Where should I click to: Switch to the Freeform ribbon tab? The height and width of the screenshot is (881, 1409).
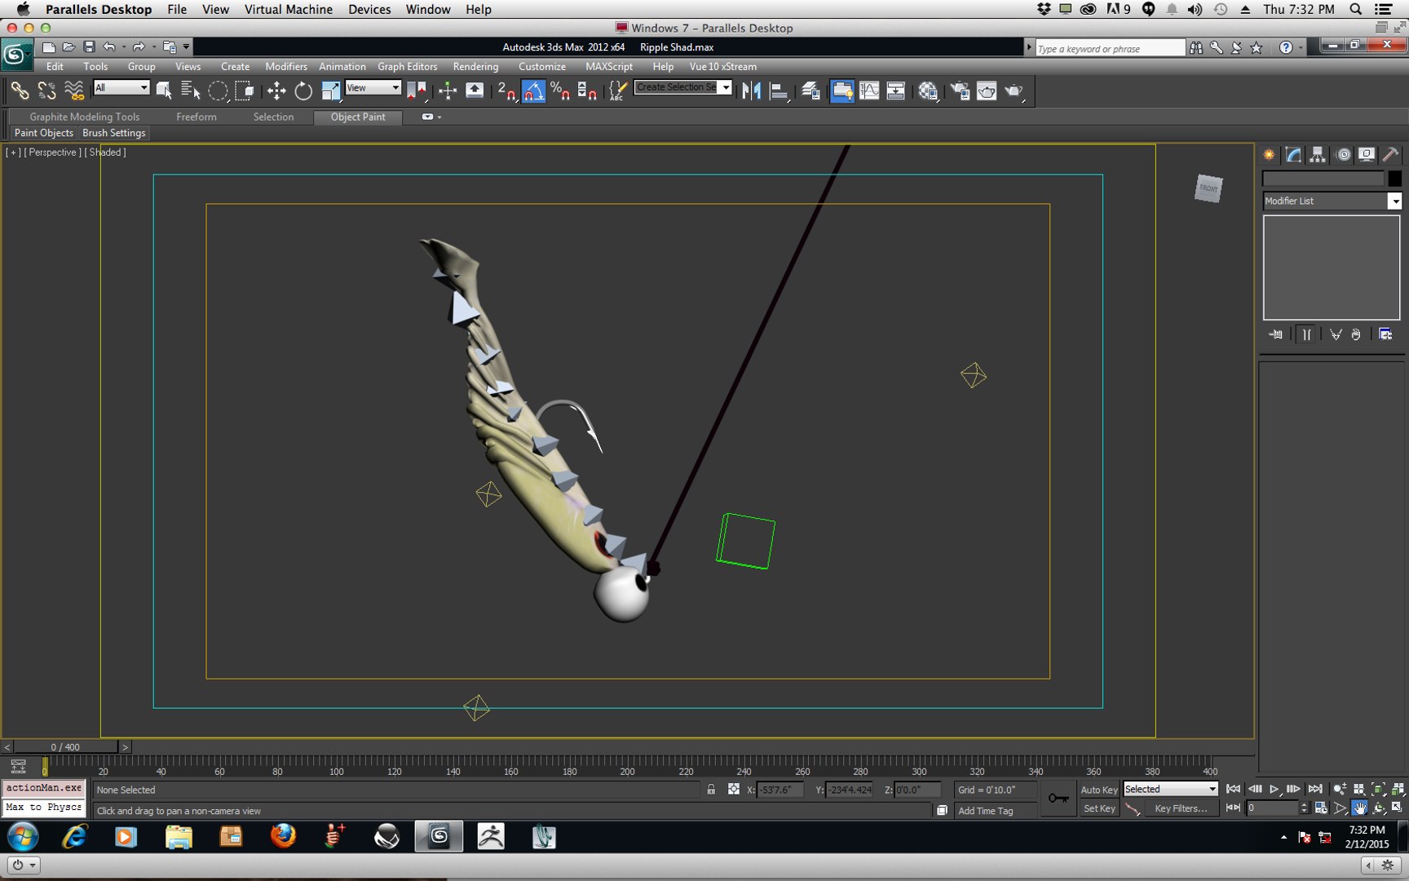click(x=197, y=117)
